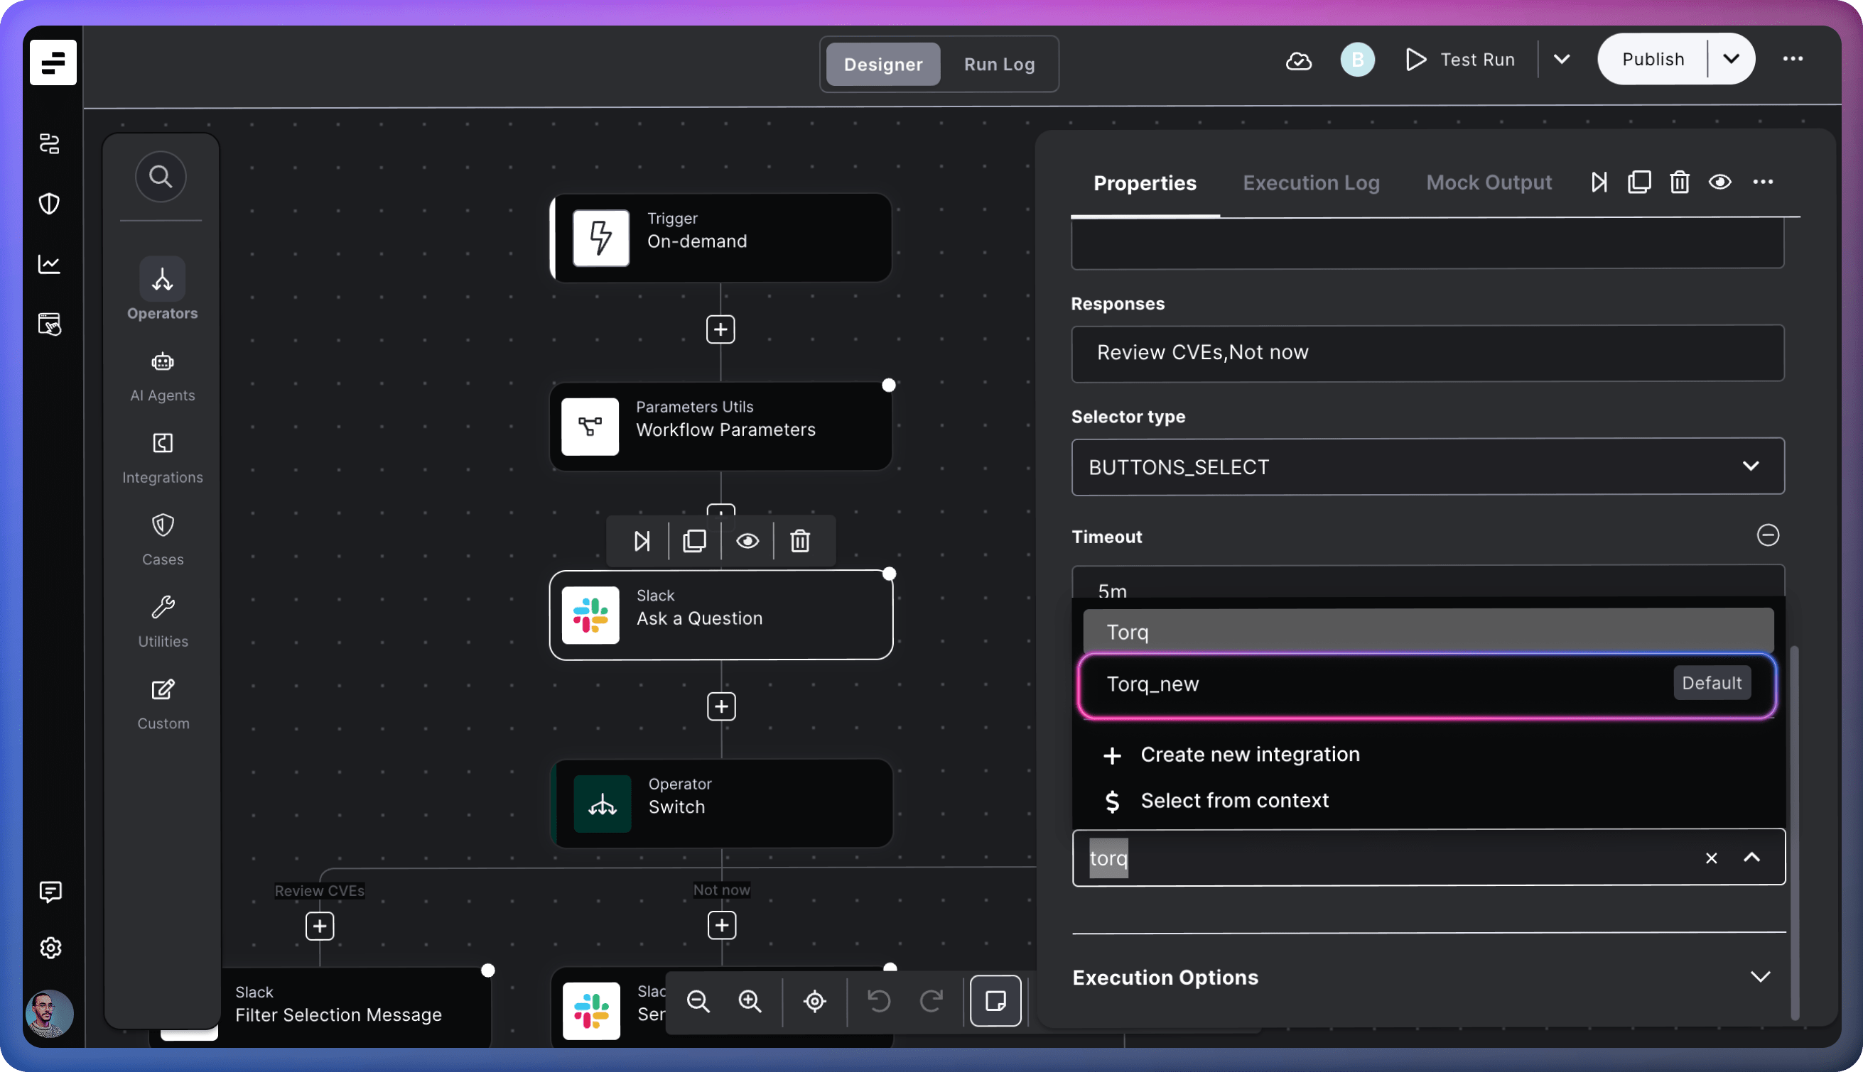Delete step via properties trash icon
Image resolution: width=1863 pixels, height=1072 pixels.
tap(1679, 182)
